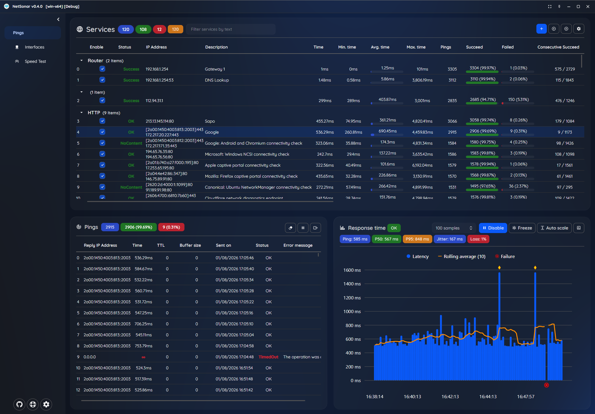Viewport: 595px width, 414px height.
Task: Uncheck enable for Gateway 1
Action: tap(102, 69)
